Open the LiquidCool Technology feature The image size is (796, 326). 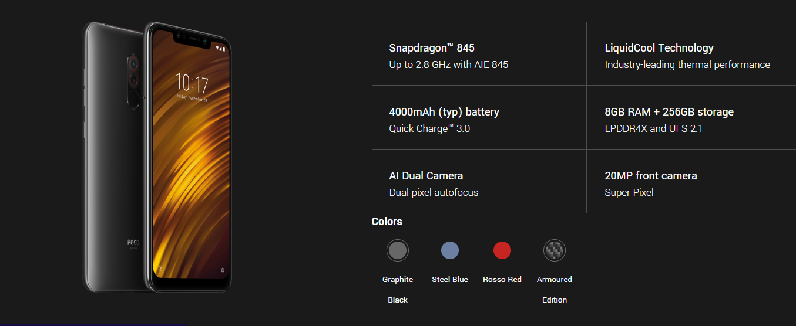[x=659, y=48]
